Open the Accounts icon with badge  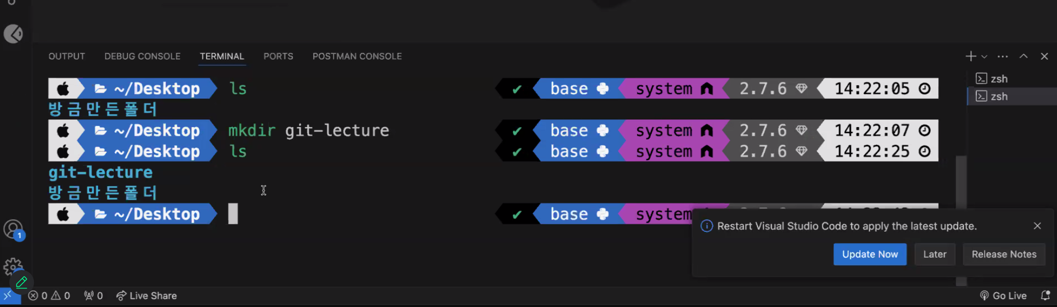coord(13,230)
